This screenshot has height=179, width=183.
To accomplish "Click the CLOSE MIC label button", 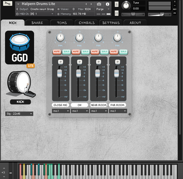I will (x=60, y=105).
